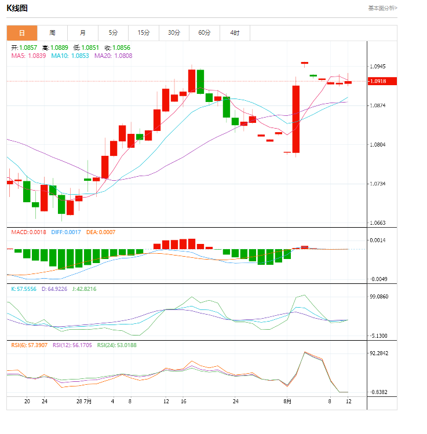Click the MACD: 0.0018 indicator label
This screenshot has height=434, width=427.
(x=28, y=232)
